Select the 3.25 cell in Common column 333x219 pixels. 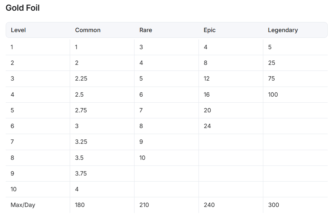click(x=81, y=142)
